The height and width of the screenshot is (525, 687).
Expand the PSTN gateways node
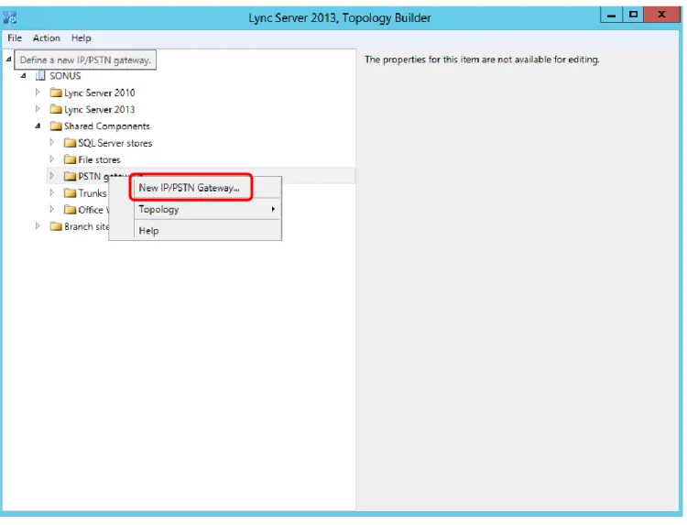coord(51,176)
